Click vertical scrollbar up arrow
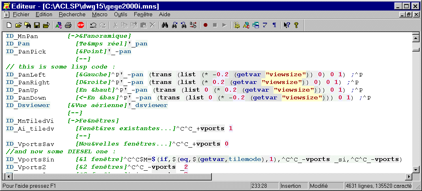The image size is (422, 191). coord(416,38)
